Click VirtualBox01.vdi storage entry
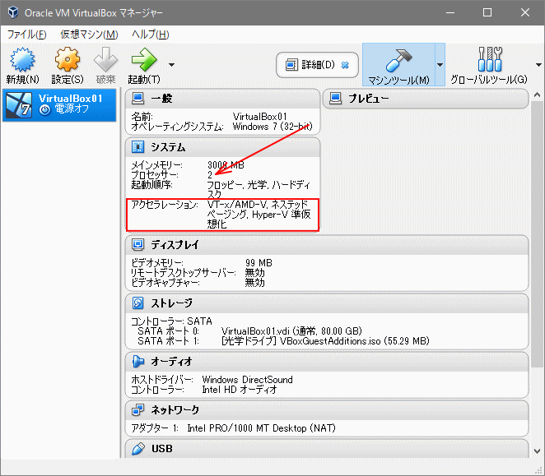Viewport: 545px width, 476px height. click(291, 330)
